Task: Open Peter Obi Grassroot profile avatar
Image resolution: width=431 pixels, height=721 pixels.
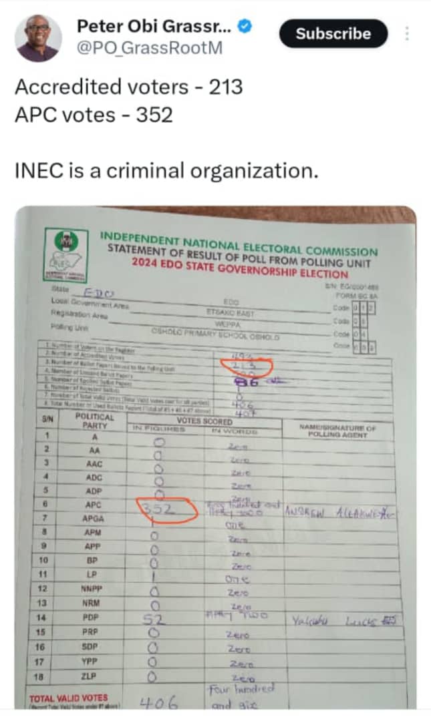Action: click(x=39, y=38)
